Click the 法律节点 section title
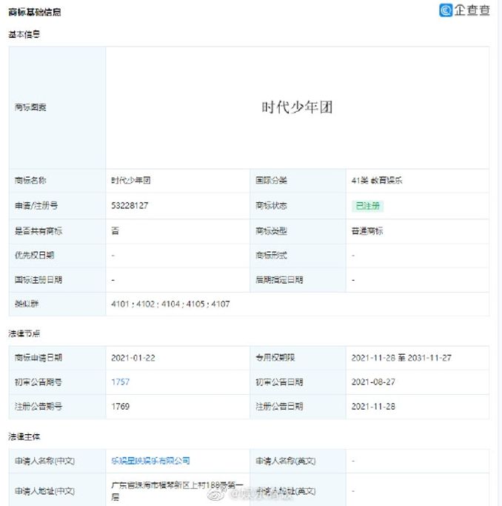502x506 pixels. pos(24,333)
